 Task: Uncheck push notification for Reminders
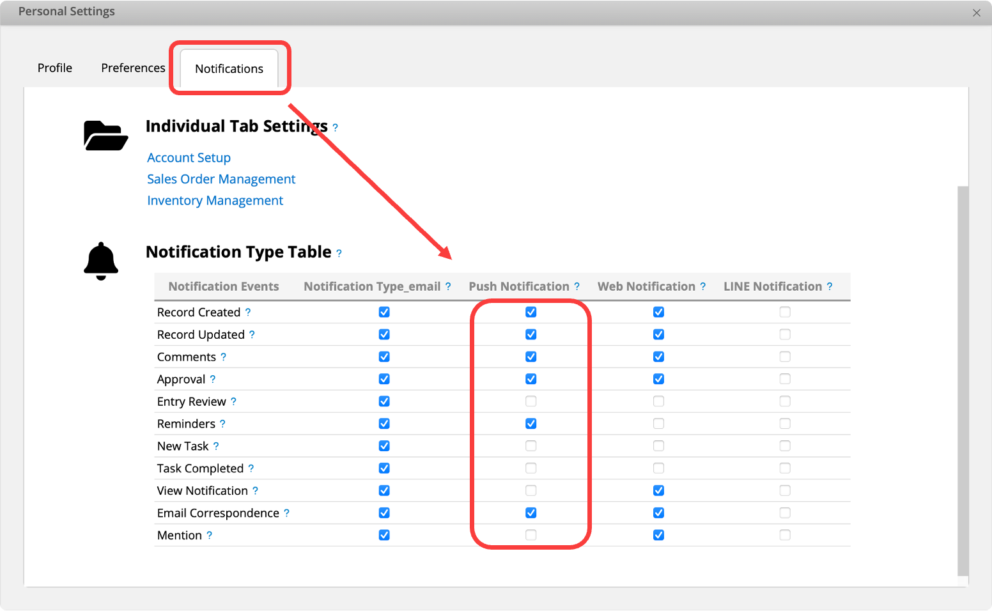click(x=531, y=424)
